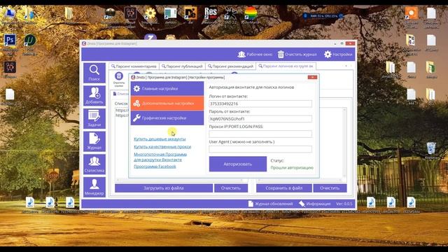The width and height of the screenshot is (448, 252).
Task: Click Очистить журнал in the top bar
Action: (297, 55)
